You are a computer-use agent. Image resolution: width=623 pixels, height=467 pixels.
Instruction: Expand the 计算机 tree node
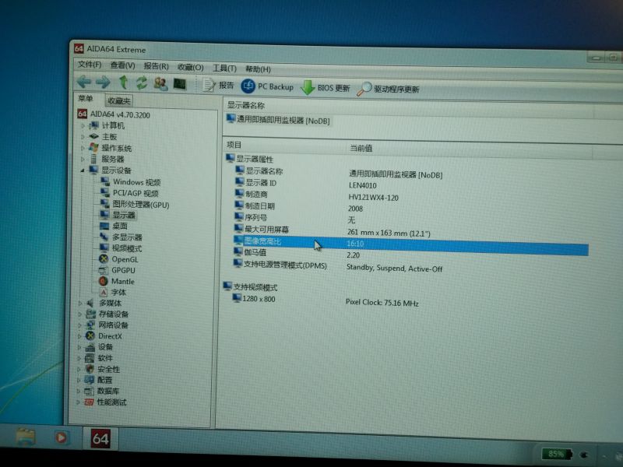click(x=83, y=125)
